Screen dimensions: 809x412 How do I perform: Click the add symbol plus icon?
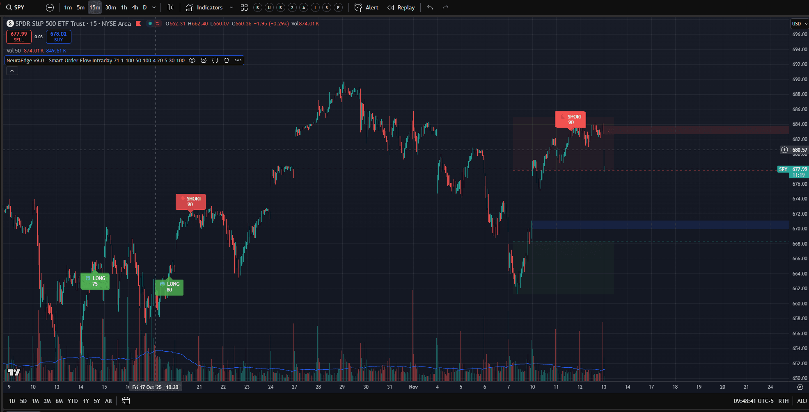point(50,7)
